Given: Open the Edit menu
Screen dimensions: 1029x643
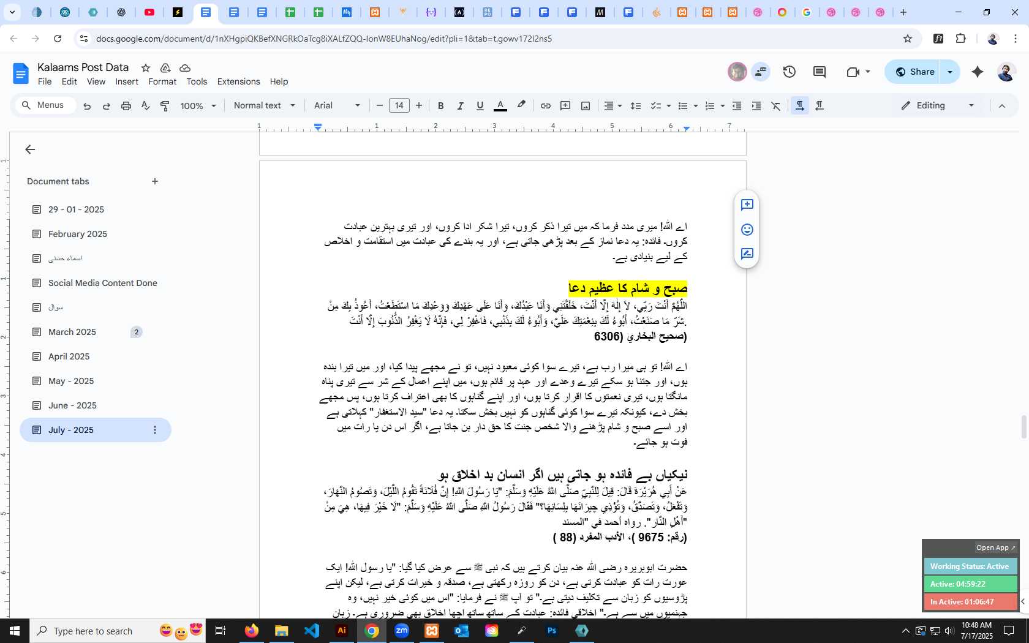Looking at the screenshot, I should (x=70, y=82).
